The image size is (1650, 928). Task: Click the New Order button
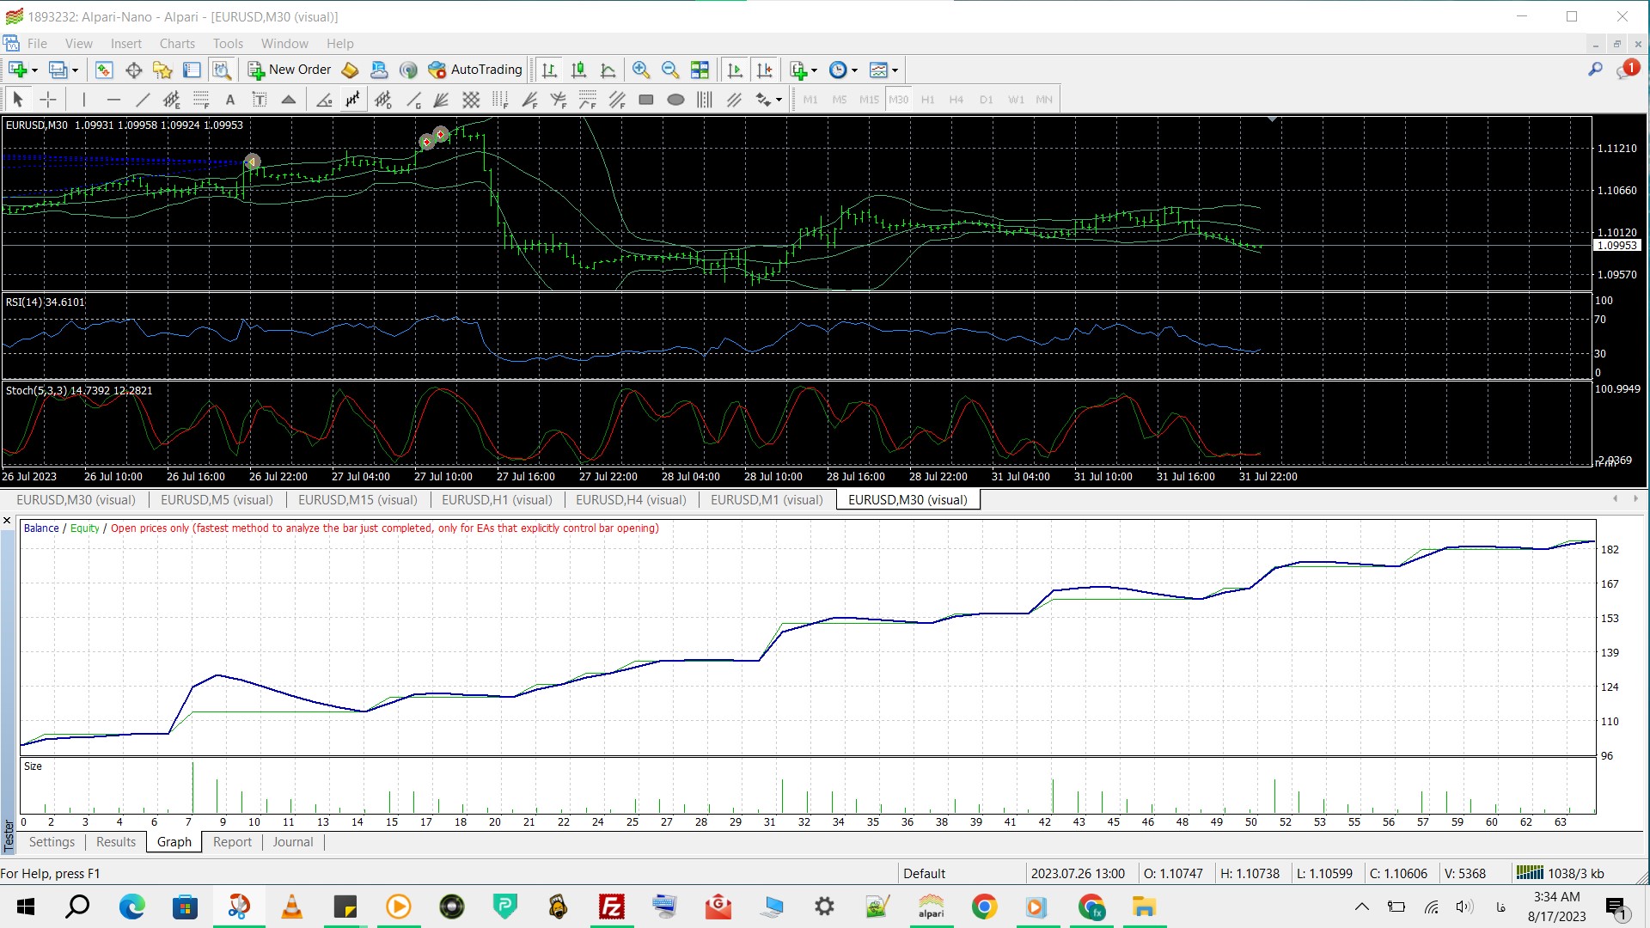coord(290,70)
